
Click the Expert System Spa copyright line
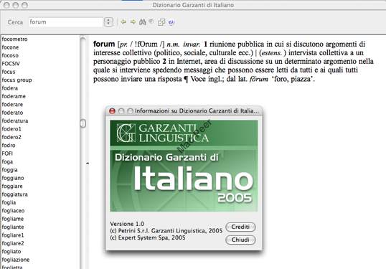click(x=148, y=237)
